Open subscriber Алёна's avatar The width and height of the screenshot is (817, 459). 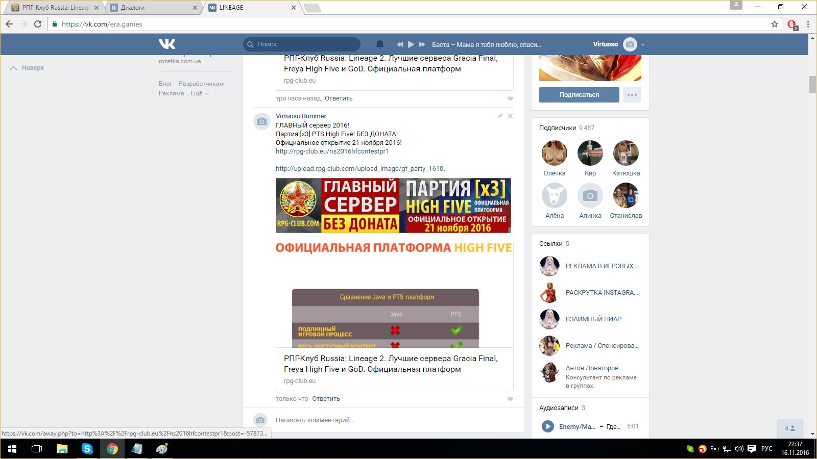pos(555,195)
